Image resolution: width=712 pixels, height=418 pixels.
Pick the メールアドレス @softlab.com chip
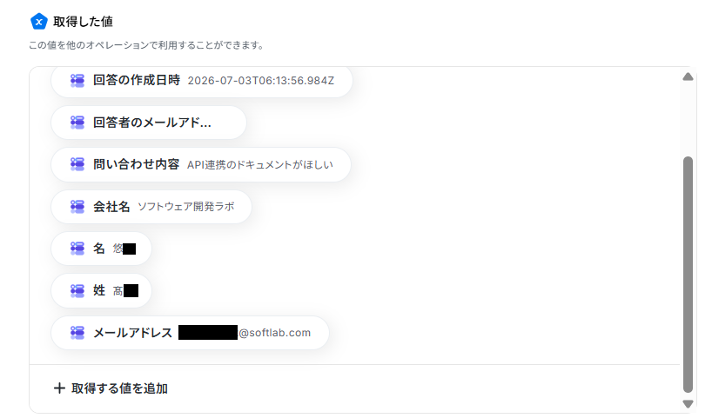(x=190, y=333)
